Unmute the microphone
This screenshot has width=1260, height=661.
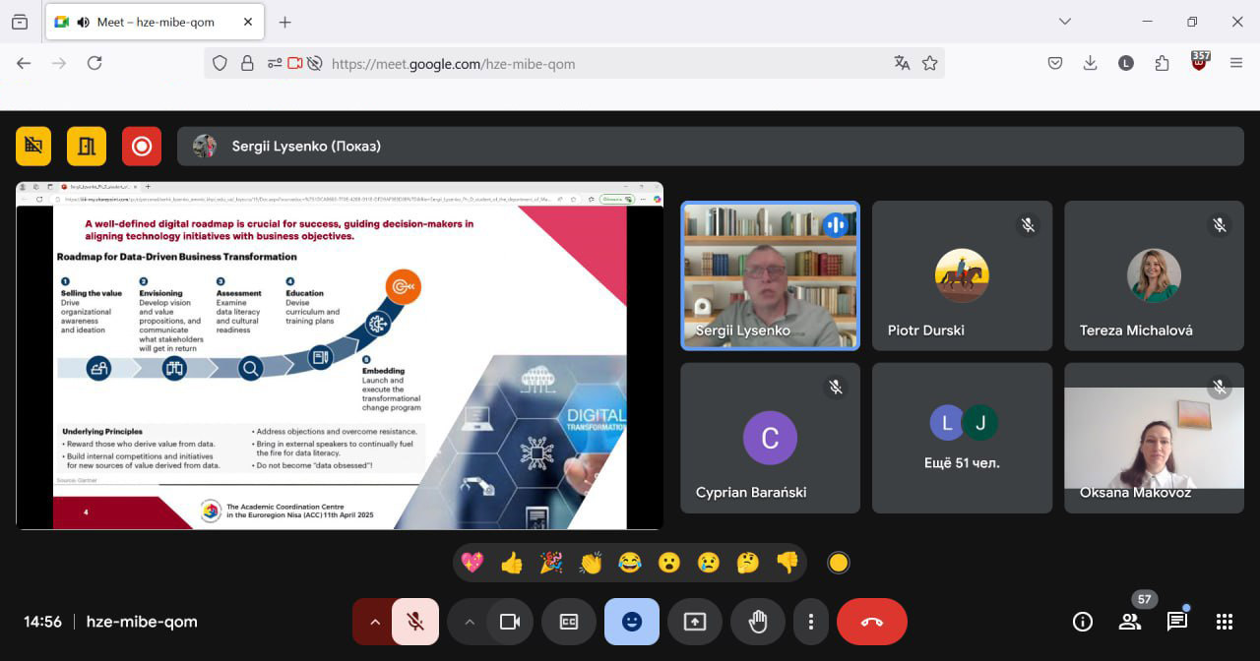(415, 622)
